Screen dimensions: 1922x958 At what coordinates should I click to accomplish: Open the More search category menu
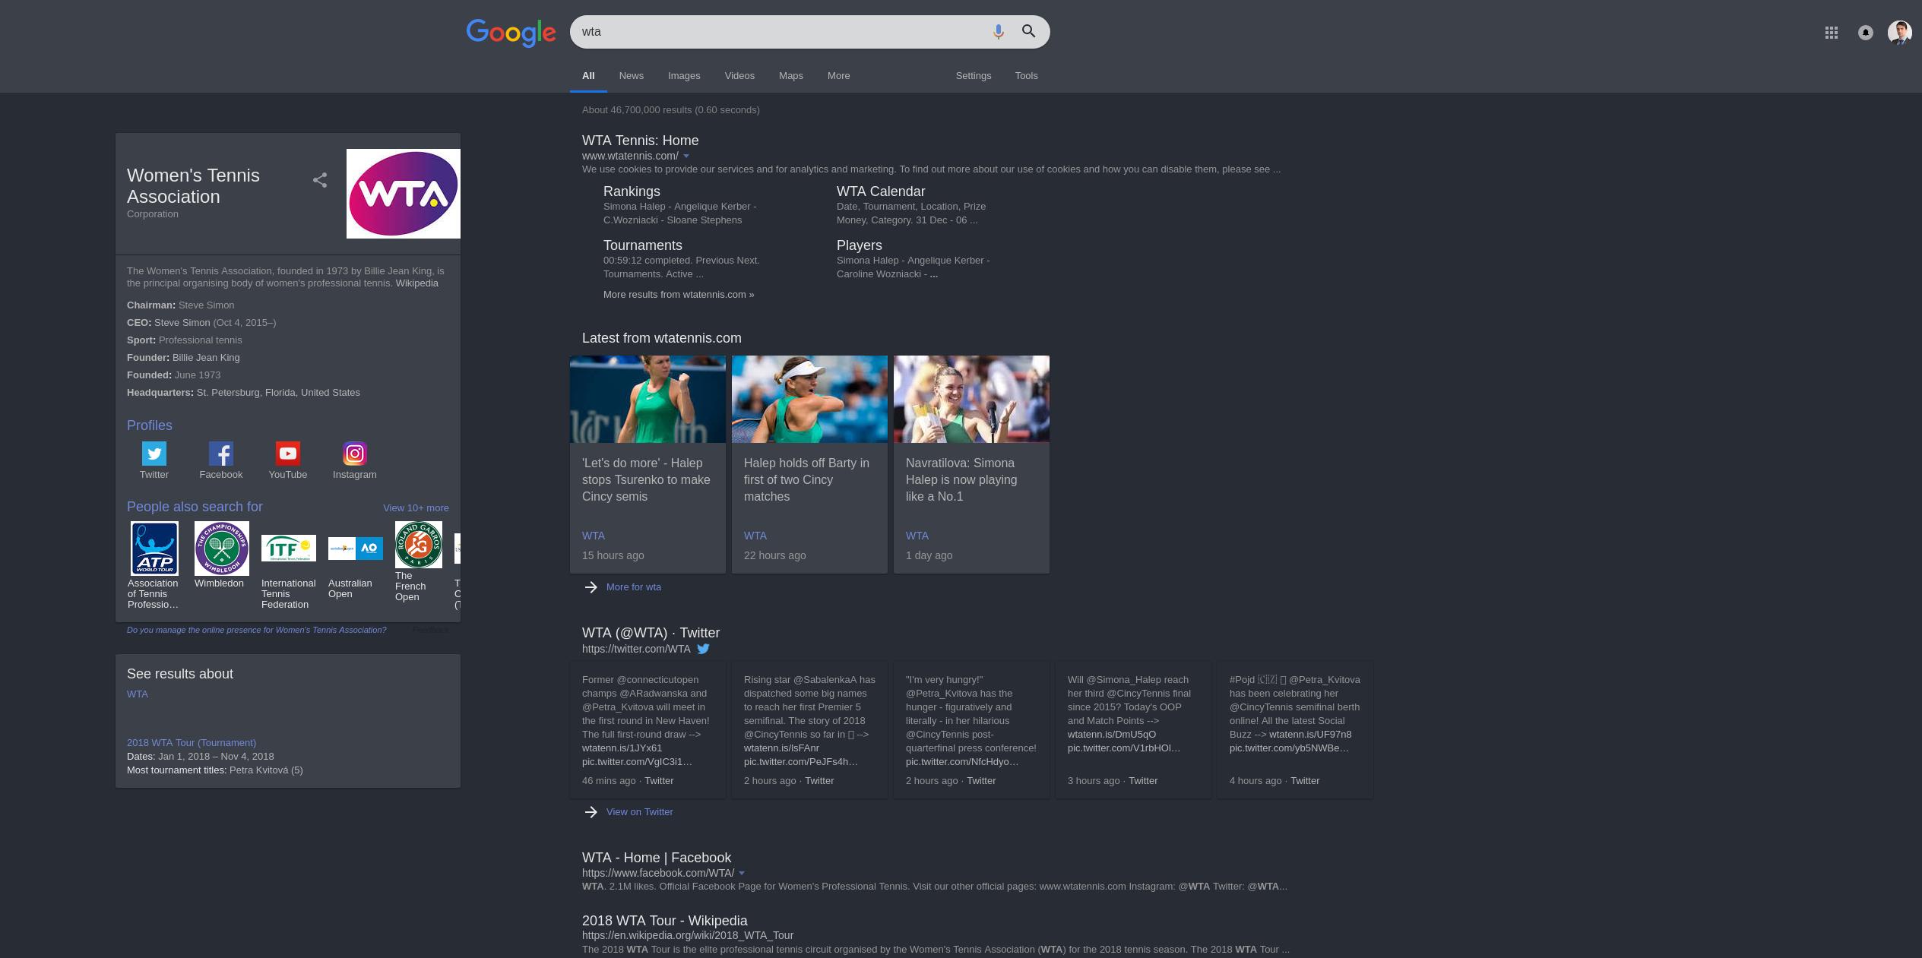coord(839,76)
